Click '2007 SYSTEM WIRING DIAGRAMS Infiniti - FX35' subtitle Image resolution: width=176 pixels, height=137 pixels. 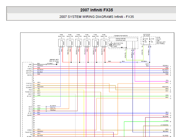(x=97, y=17)
